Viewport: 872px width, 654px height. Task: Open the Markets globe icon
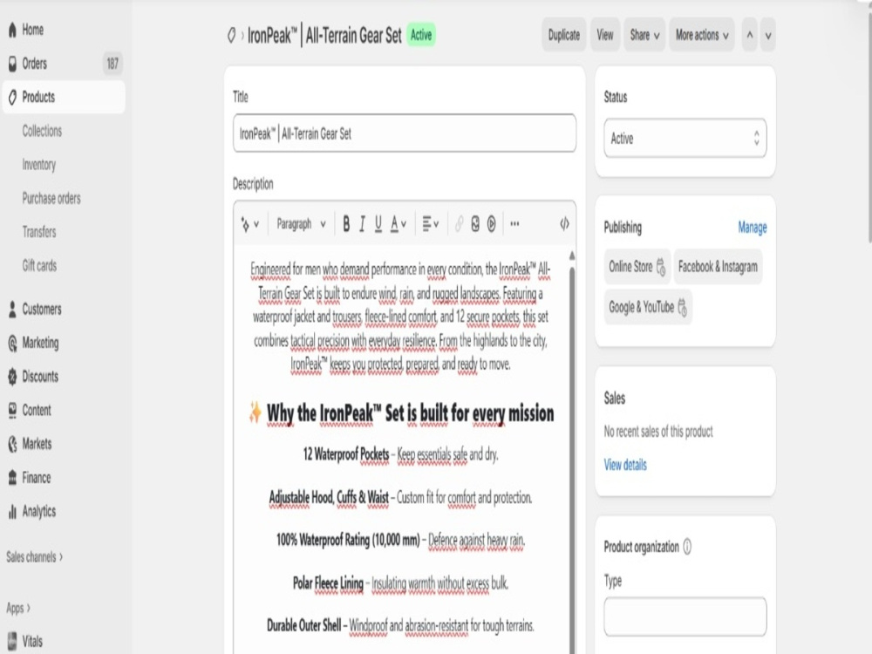coord(12,444)
